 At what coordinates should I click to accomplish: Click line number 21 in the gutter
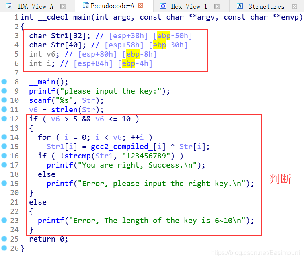pyautogui.click(x=14, y=202)
